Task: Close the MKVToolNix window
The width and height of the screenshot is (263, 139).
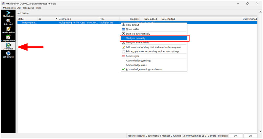Action: point(257,4)
